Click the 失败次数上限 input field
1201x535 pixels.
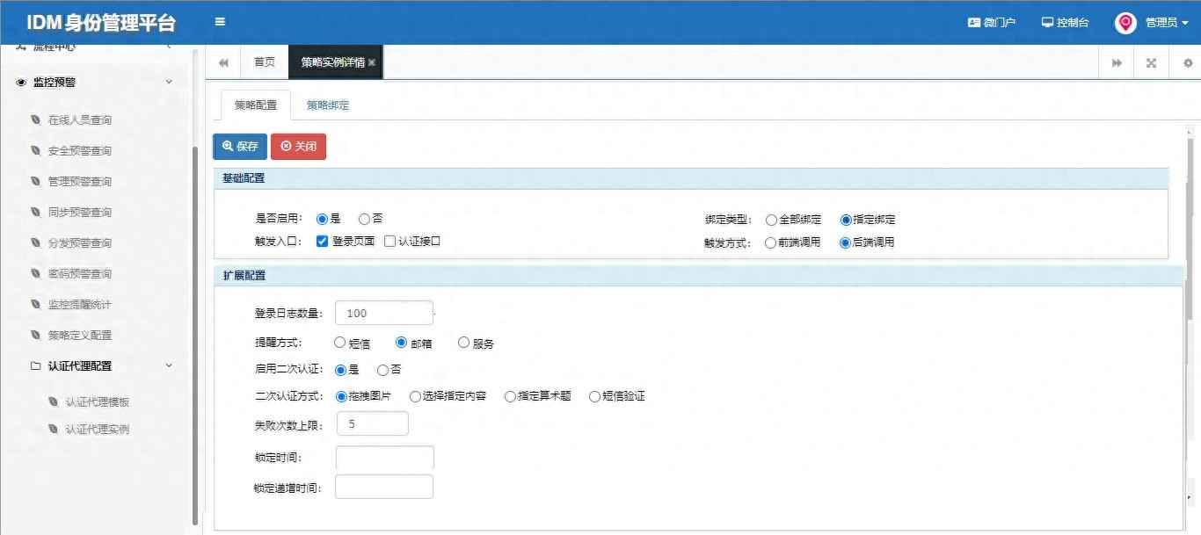click(x=372, y=423)
